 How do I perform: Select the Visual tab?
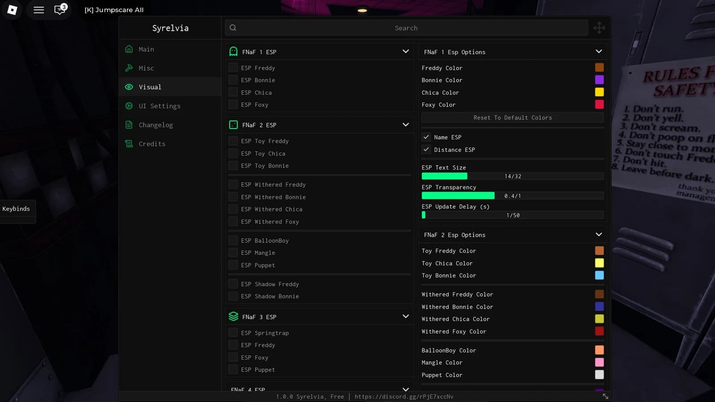[170, 87]
